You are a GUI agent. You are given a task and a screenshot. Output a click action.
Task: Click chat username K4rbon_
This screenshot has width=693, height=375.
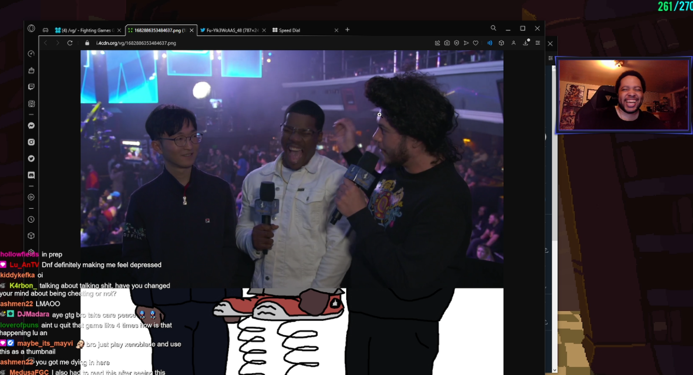23,285
